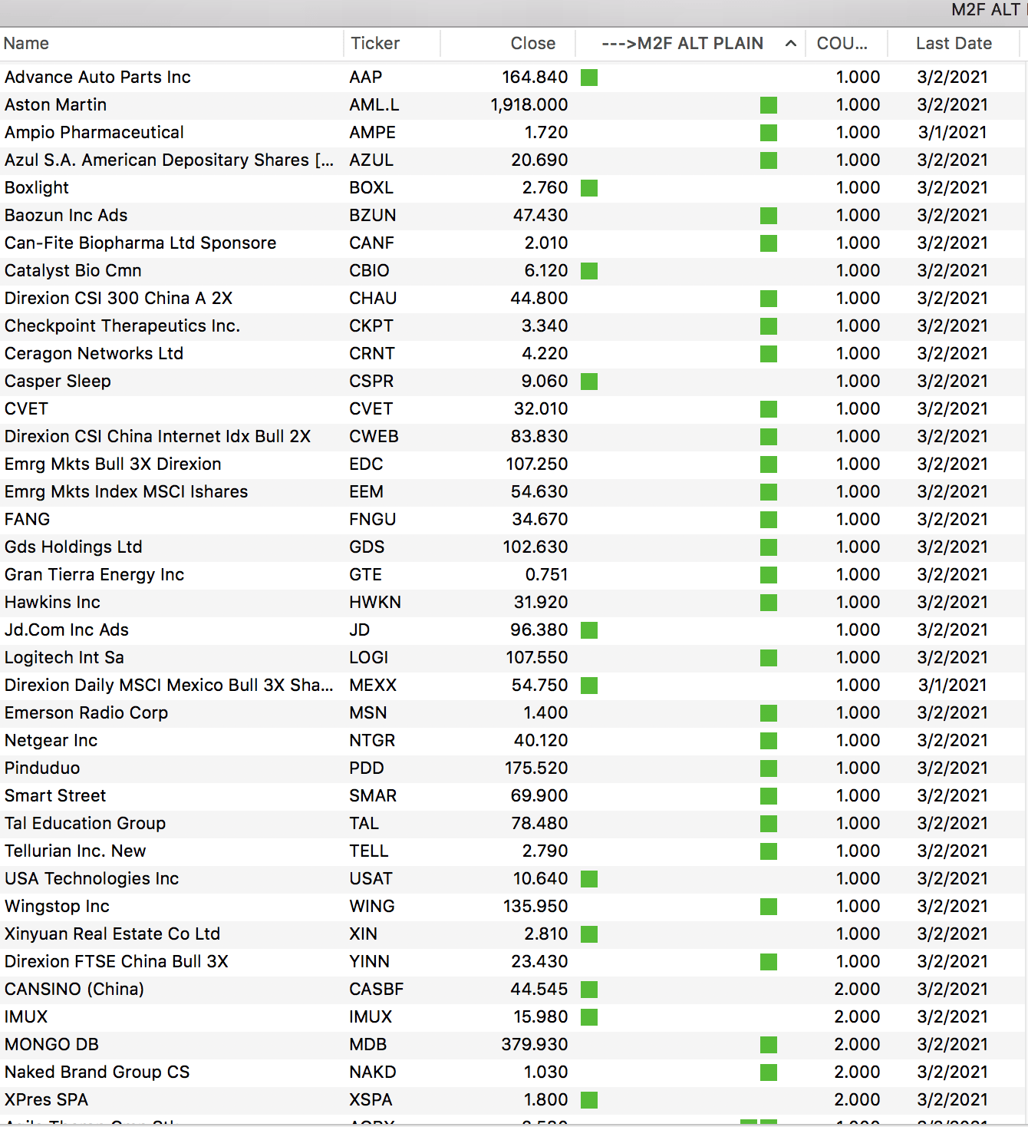The width and height of the screenshot is (1028, 1127).
Task: Click the green marker in the Jd.Com Inc Ads row
Action: click(x=589, y=630)
